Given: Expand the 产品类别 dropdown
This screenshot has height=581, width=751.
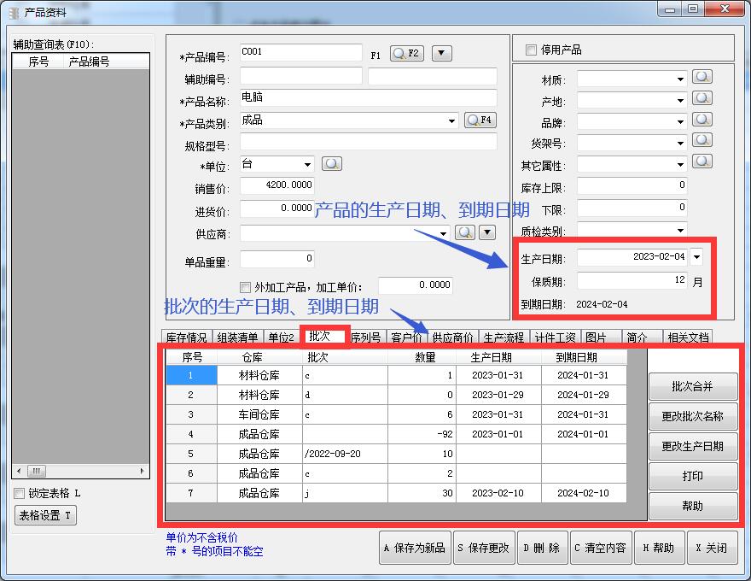Looking at the screenshot, I should tap(452, 121).
